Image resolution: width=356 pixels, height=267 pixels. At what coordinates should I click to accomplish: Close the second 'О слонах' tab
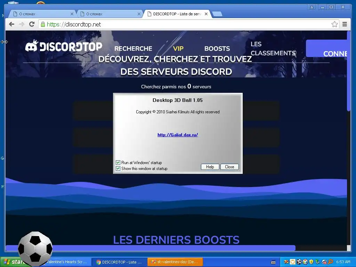pos(139,14)
